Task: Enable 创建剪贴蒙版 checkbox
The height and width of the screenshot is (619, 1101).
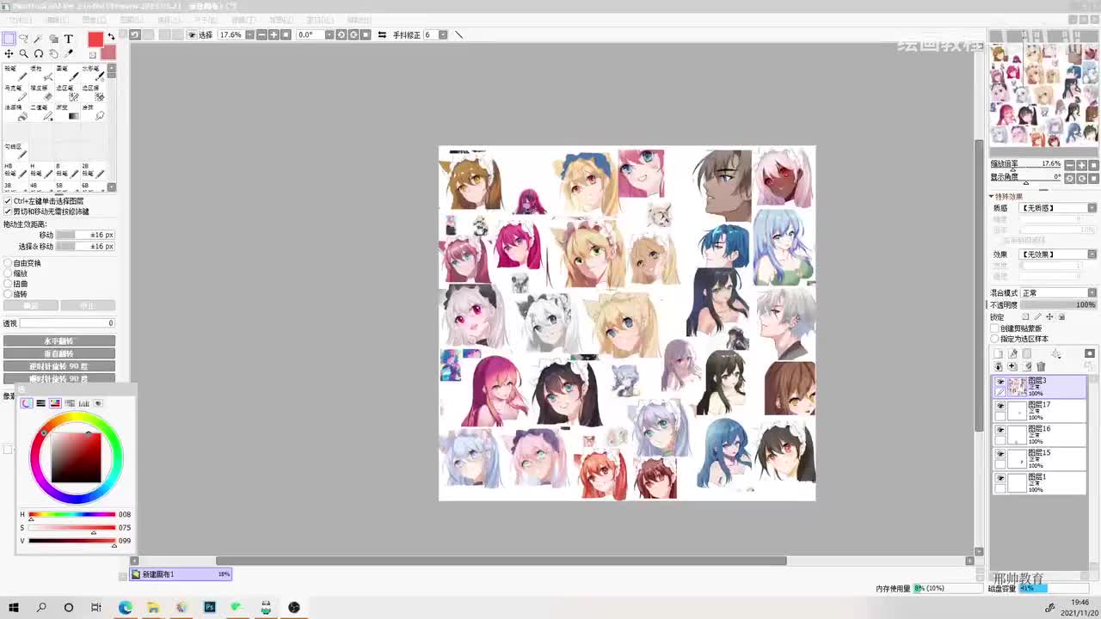Action: (995, 328)
